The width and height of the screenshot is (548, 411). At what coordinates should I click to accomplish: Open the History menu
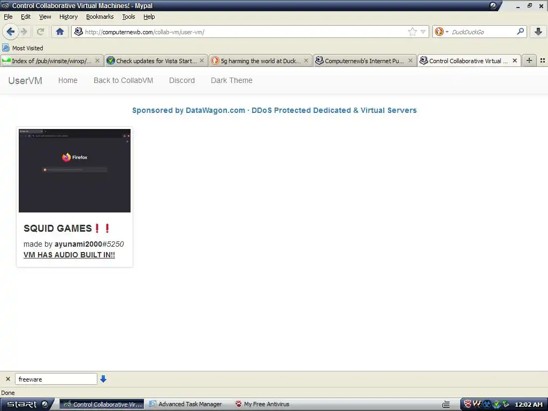(68, 17)
